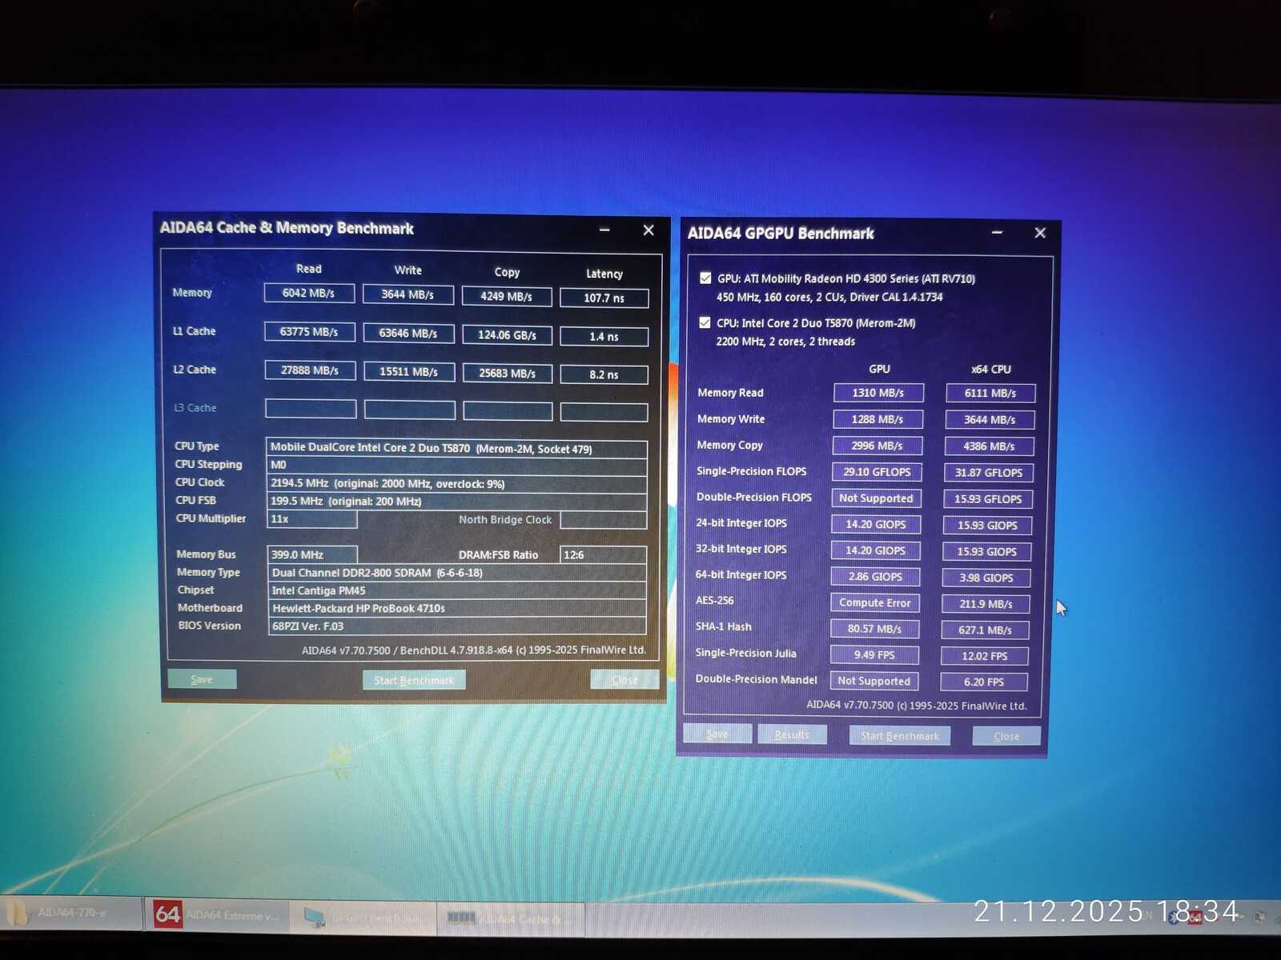Open the AIDA64-770-e folder in the taskbar
The height and width of the screenshot is (960, 1281).
click(x=72, y=914)
